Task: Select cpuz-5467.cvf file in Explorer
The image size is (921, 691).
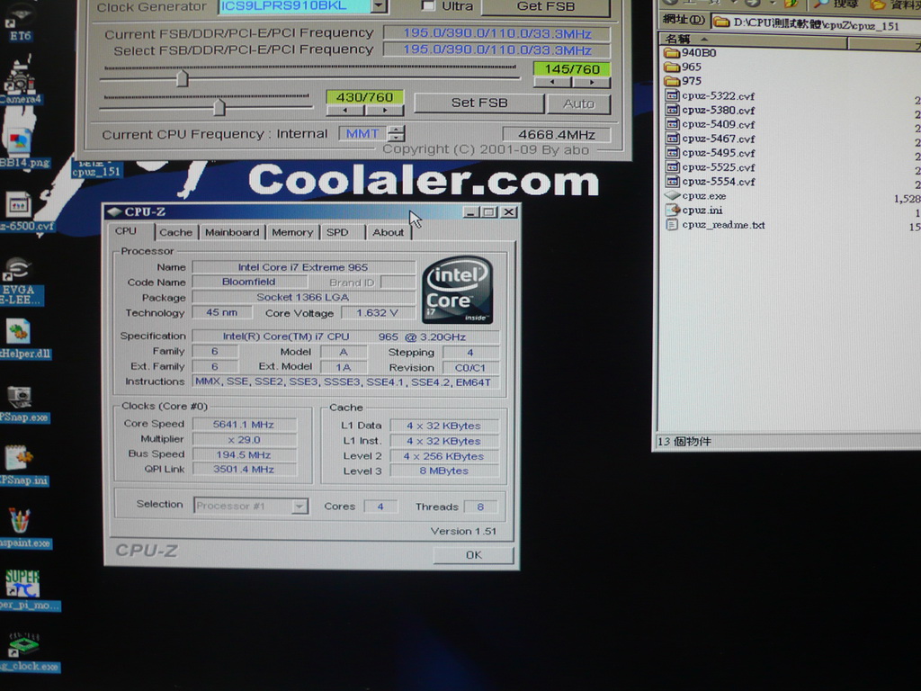Action: [711, 139]
